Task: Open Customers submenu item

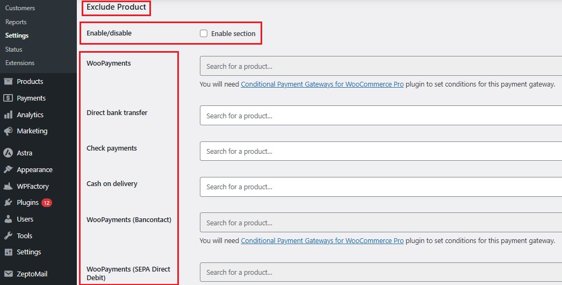Action: coord(20,8)
